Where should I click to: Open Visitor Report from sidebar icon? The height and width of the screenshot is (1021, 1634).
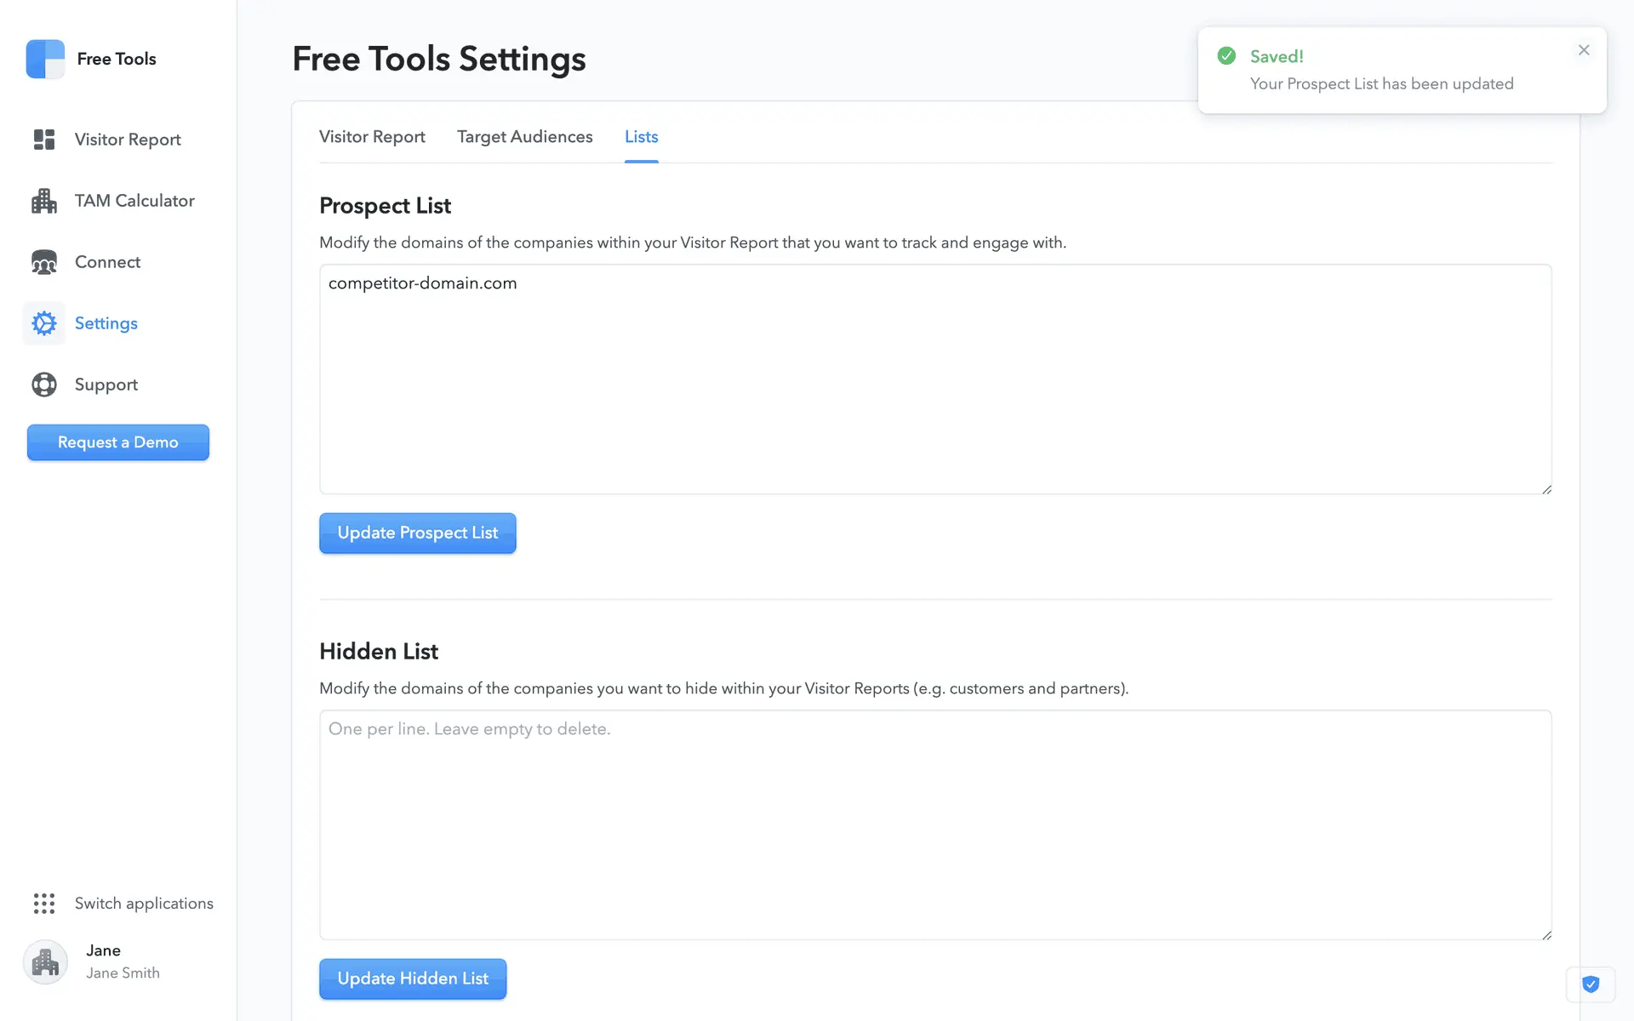pos(44,140)
